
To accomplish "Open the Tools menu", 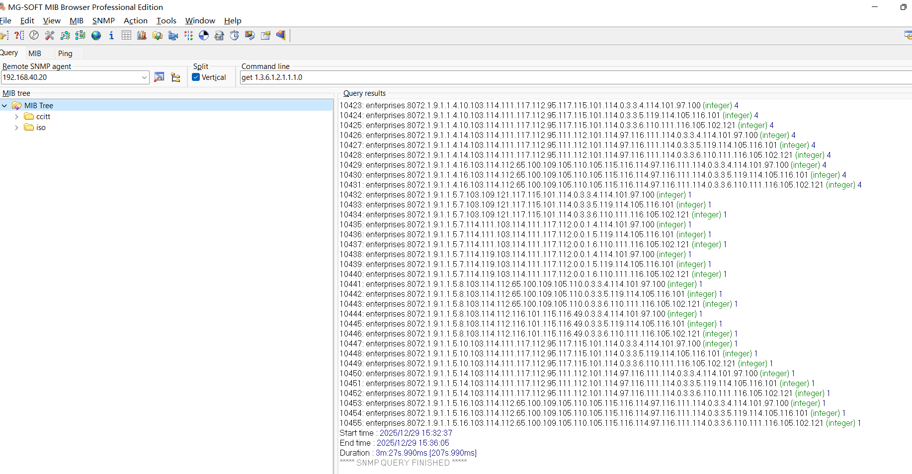I will 166,20.
